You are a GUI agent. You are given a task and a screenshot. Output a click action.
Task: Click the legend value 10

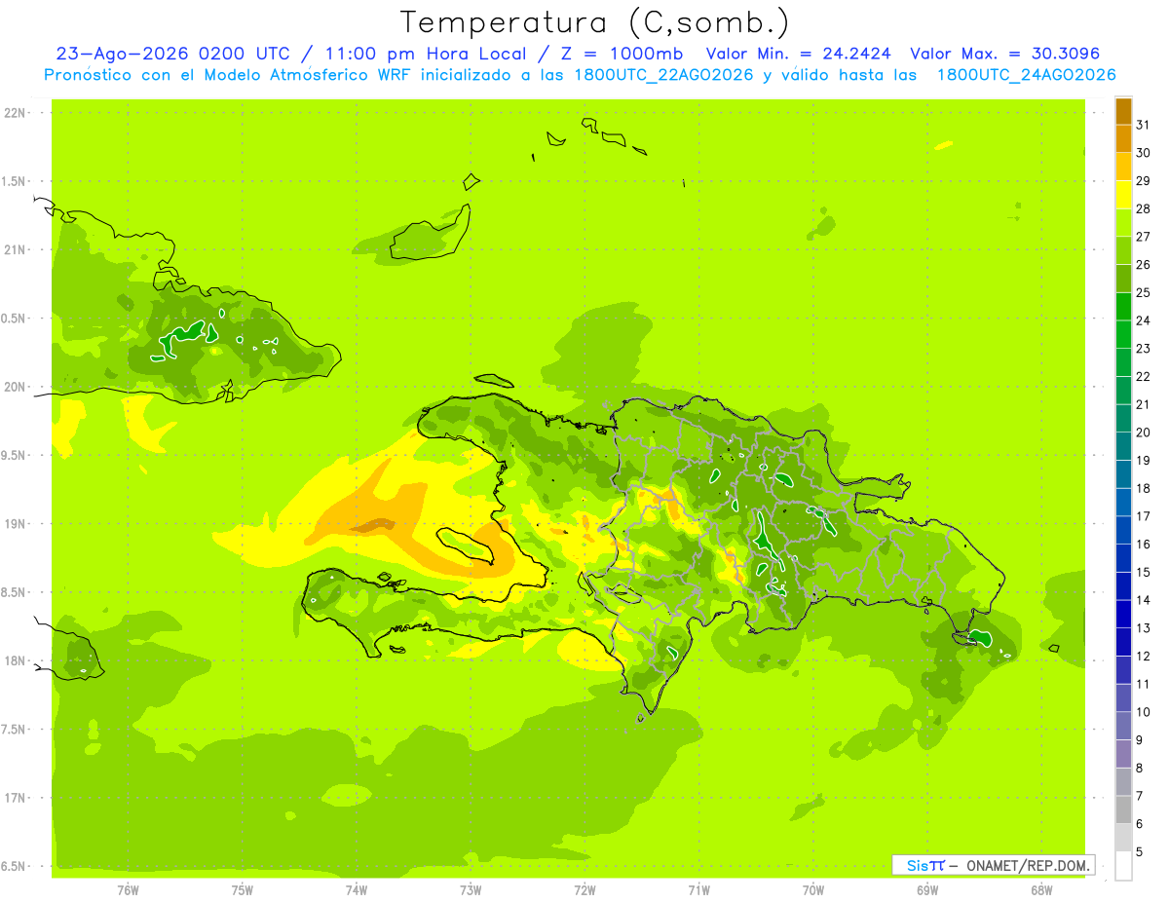[x=1144, y=712]
